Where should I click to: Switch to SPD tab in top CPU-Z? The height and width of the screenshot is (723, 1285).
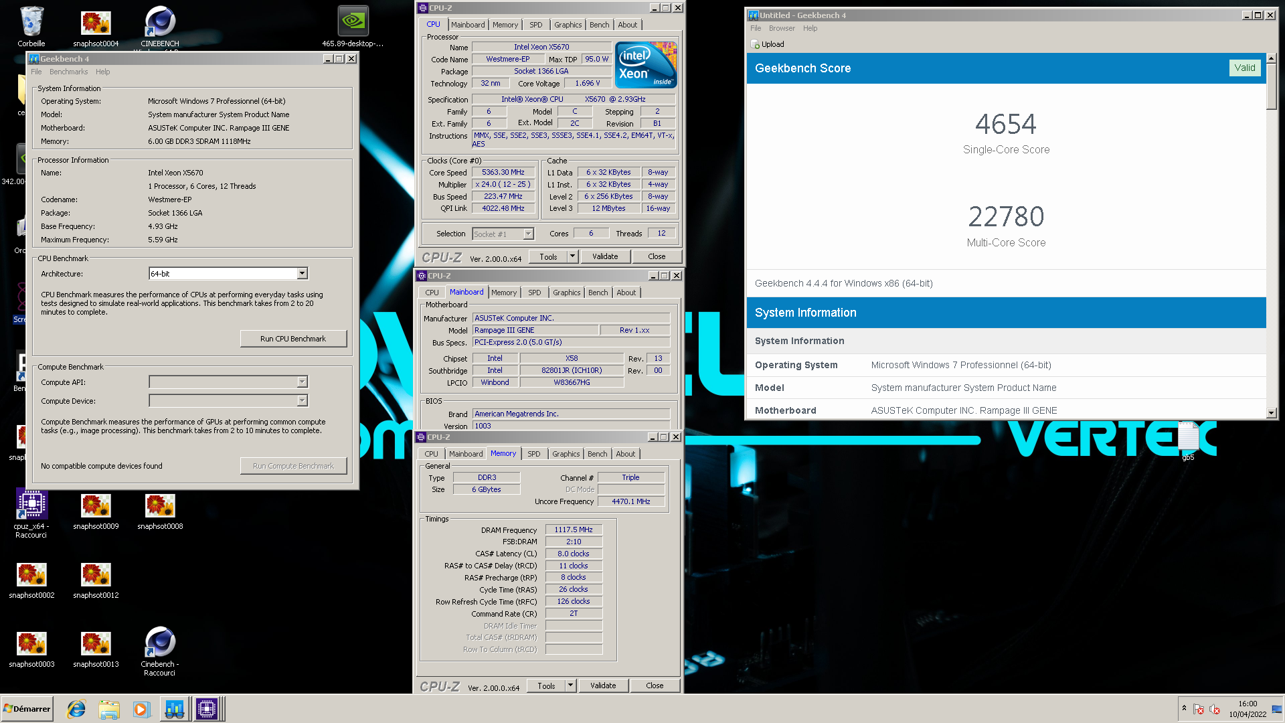[x=536, y=25]
